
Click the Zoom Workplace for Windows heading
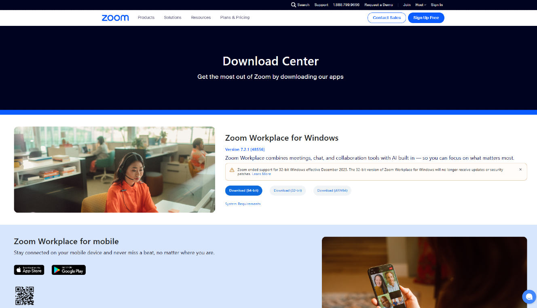[282, 138]
